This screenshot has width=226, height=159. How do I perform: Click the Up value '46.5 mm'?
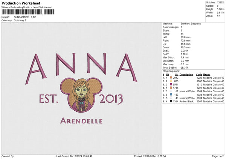[x=185, y=44]
